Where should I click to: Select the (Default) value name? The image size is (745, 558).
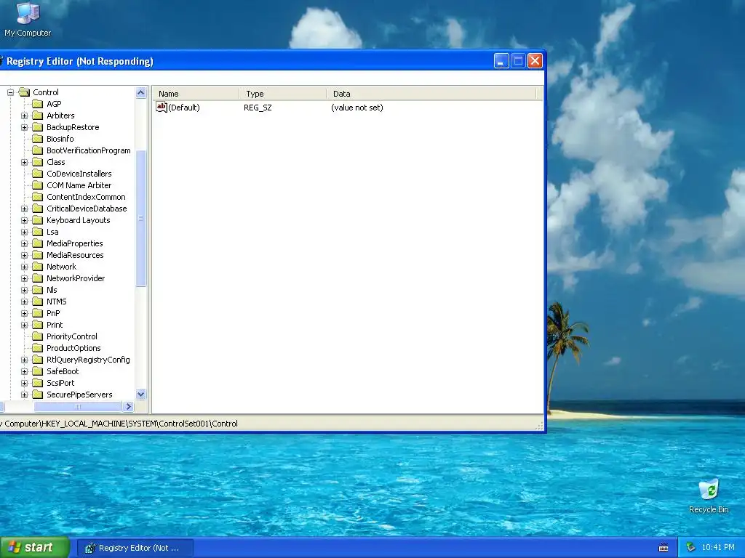184,108
